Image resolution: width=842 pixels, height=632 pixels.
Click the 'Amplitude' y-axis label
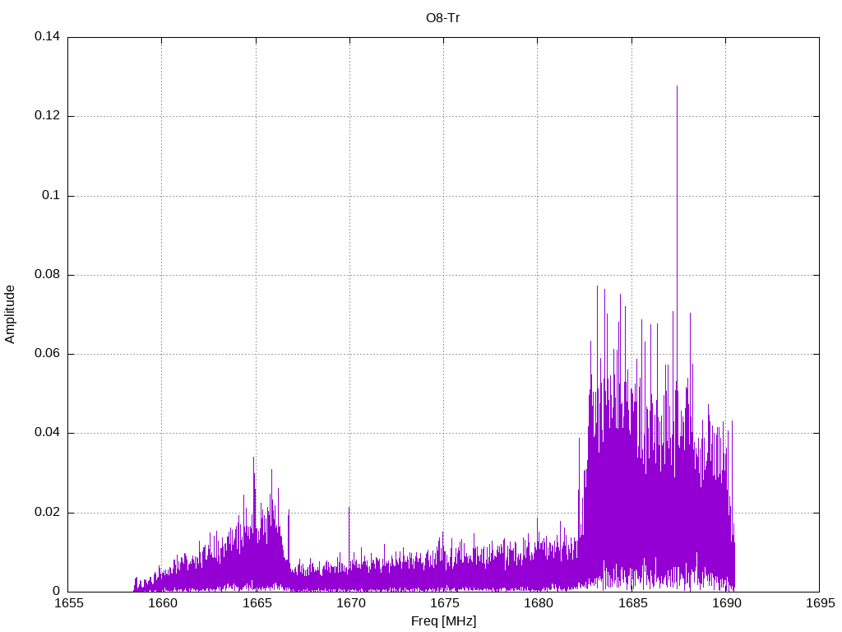[10, 314]
